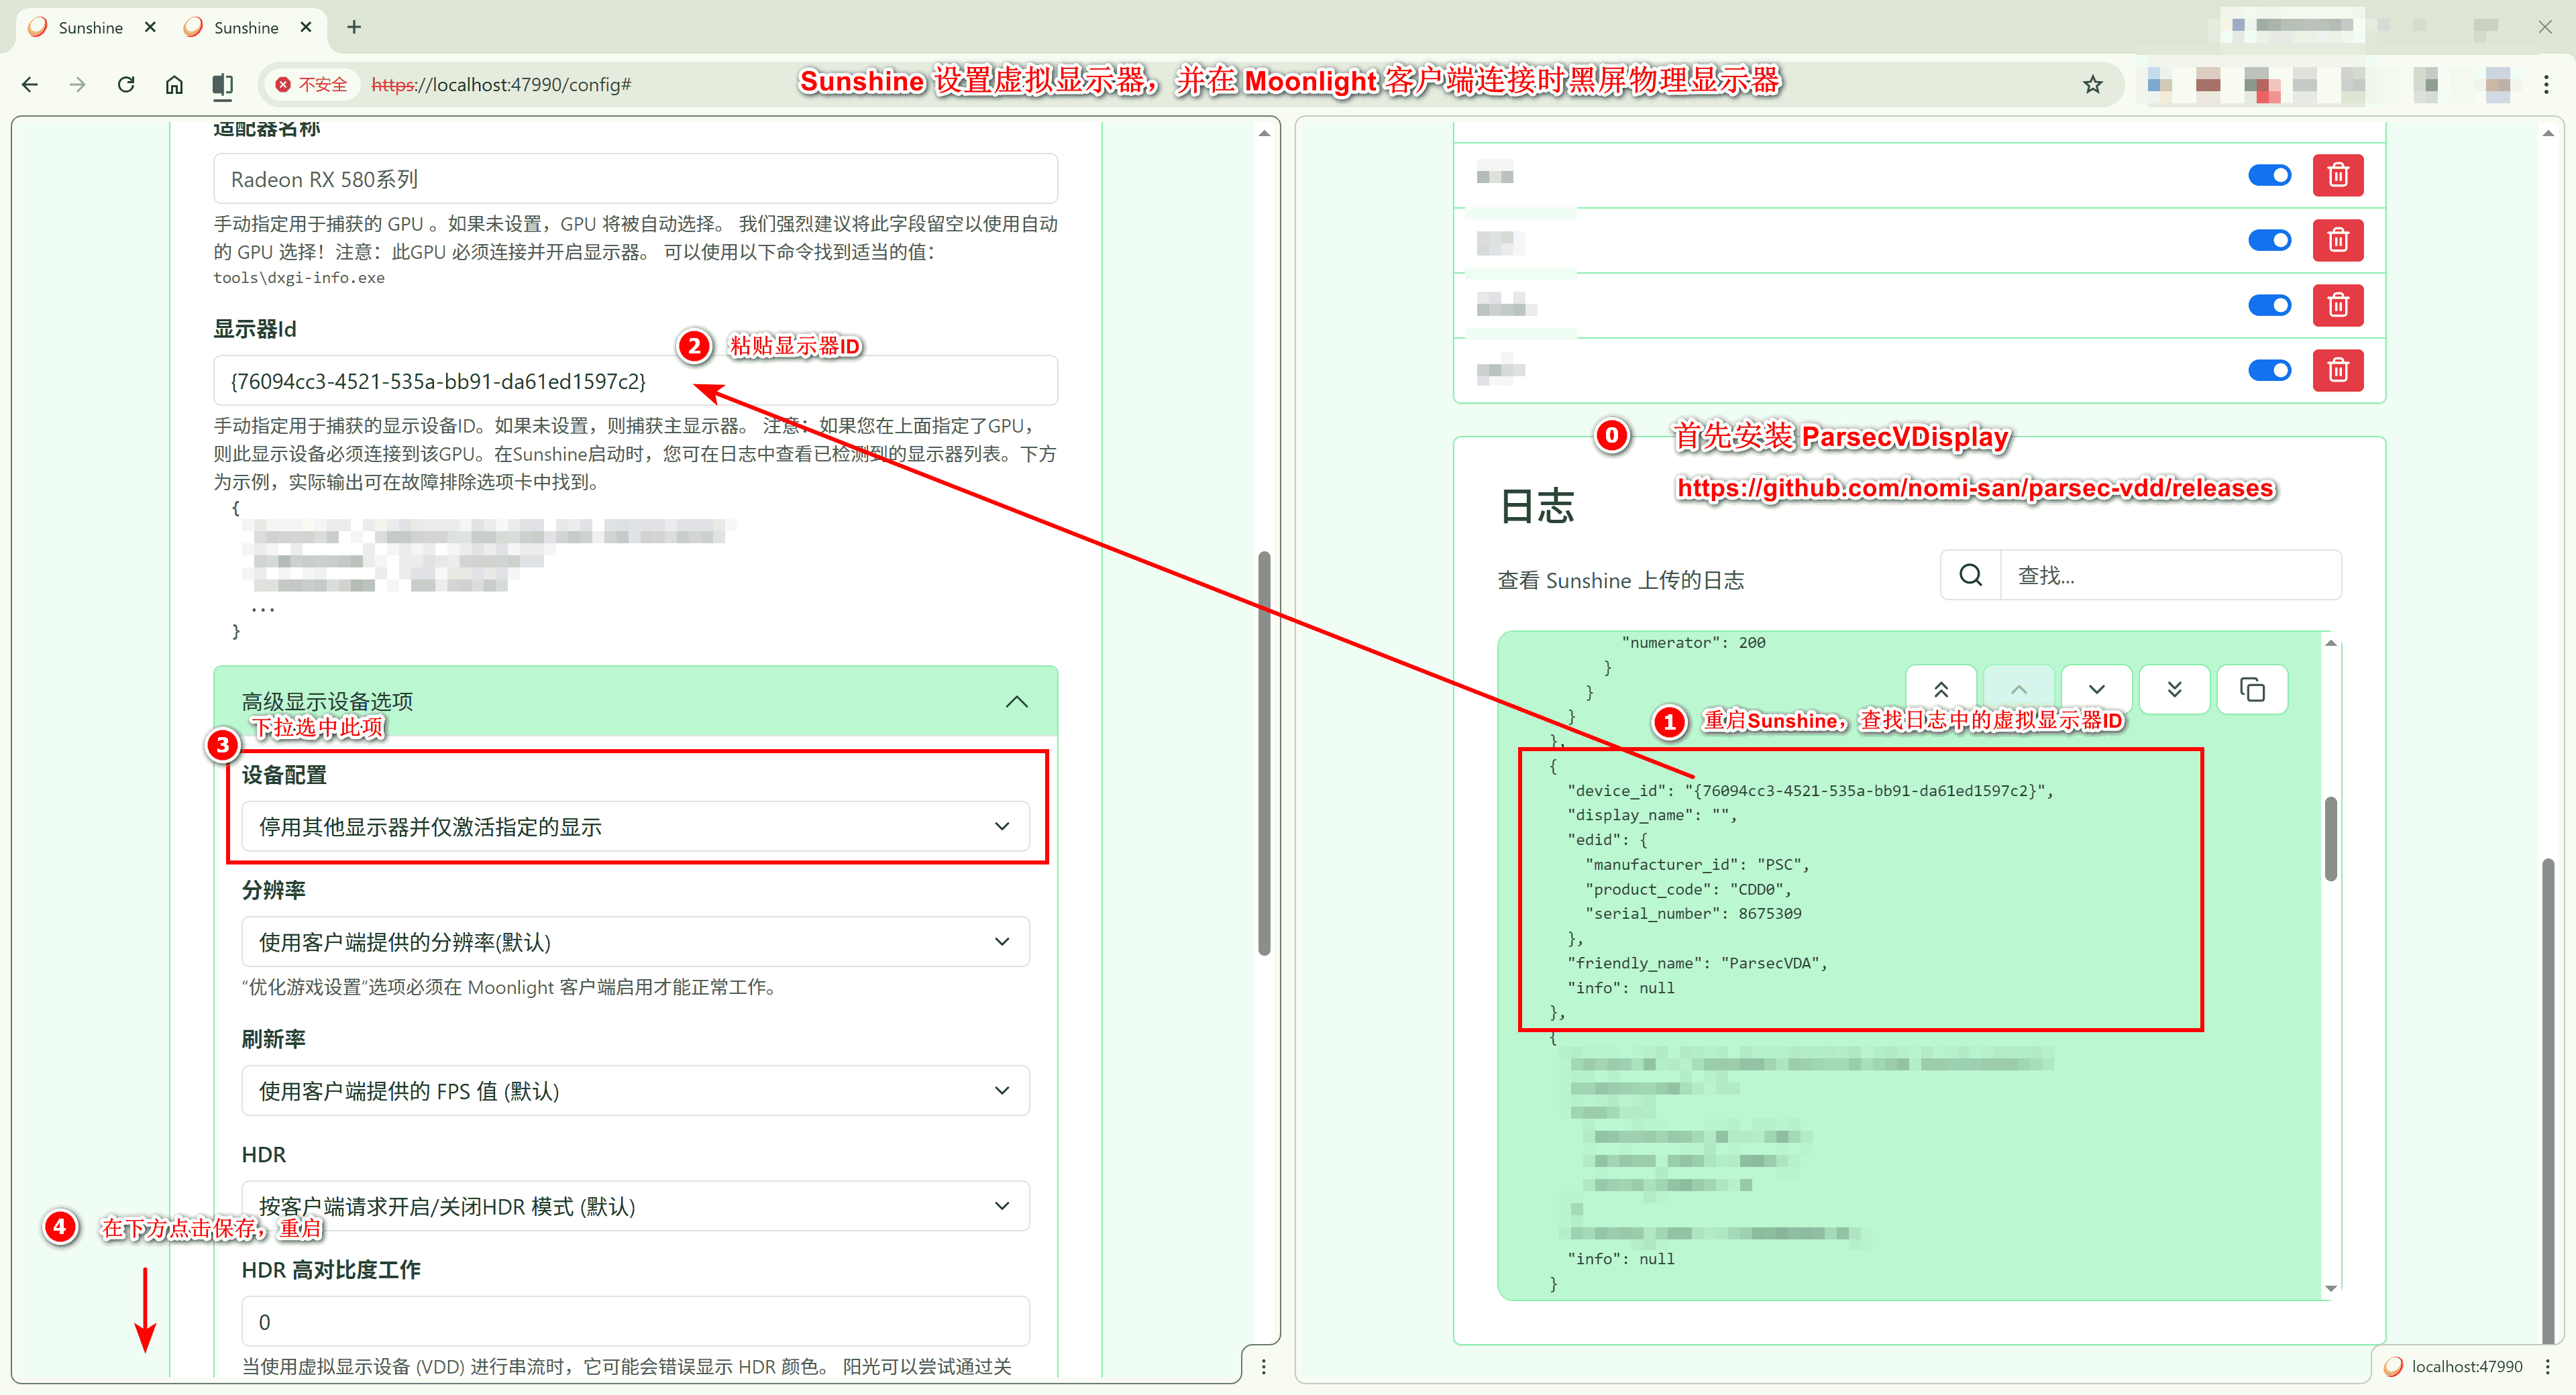The image size is (2576, 1395).
Task: Go back using the browser back arrow
Action: (30, 84)
